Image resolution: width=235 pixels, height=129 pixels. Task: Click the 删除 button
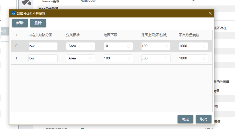pyautogui.click(x=38, y=23)
